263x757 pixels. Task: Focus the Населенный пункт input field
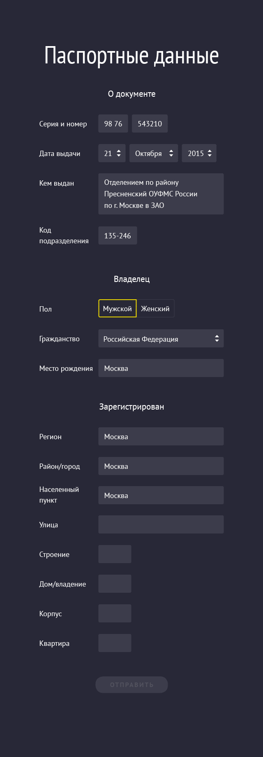(161, 495)
